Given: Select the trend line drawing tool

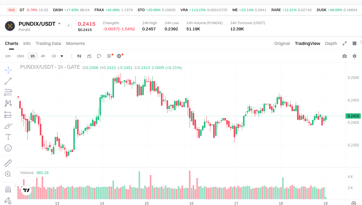Looking at the screenshot, I should [x=8, y=81].
